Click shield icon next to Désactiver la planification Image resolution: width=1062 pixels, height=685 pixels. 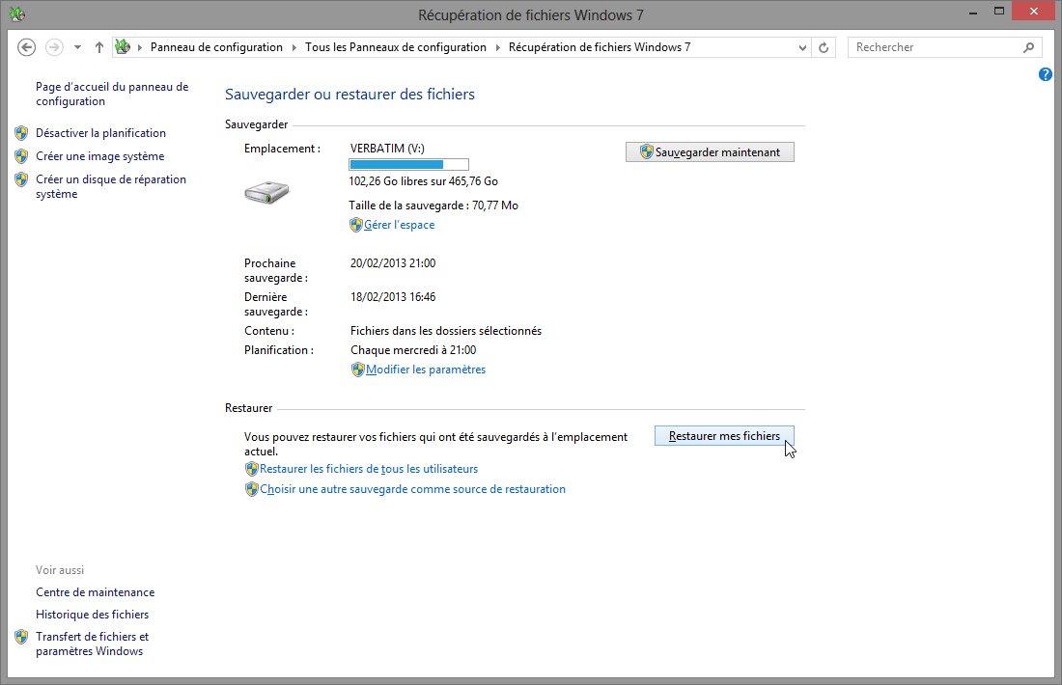(21, 133)
